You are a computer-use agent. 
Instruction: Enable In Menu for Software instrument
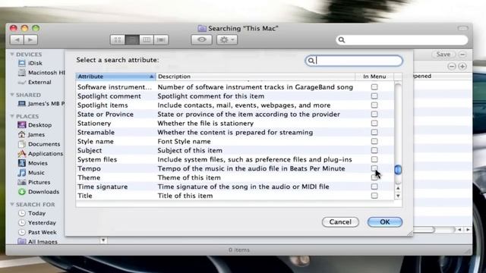pos(374,87)
